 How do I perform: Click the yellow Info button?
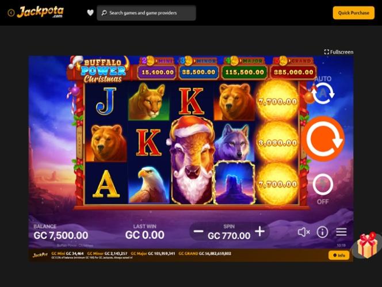[339, 255]
